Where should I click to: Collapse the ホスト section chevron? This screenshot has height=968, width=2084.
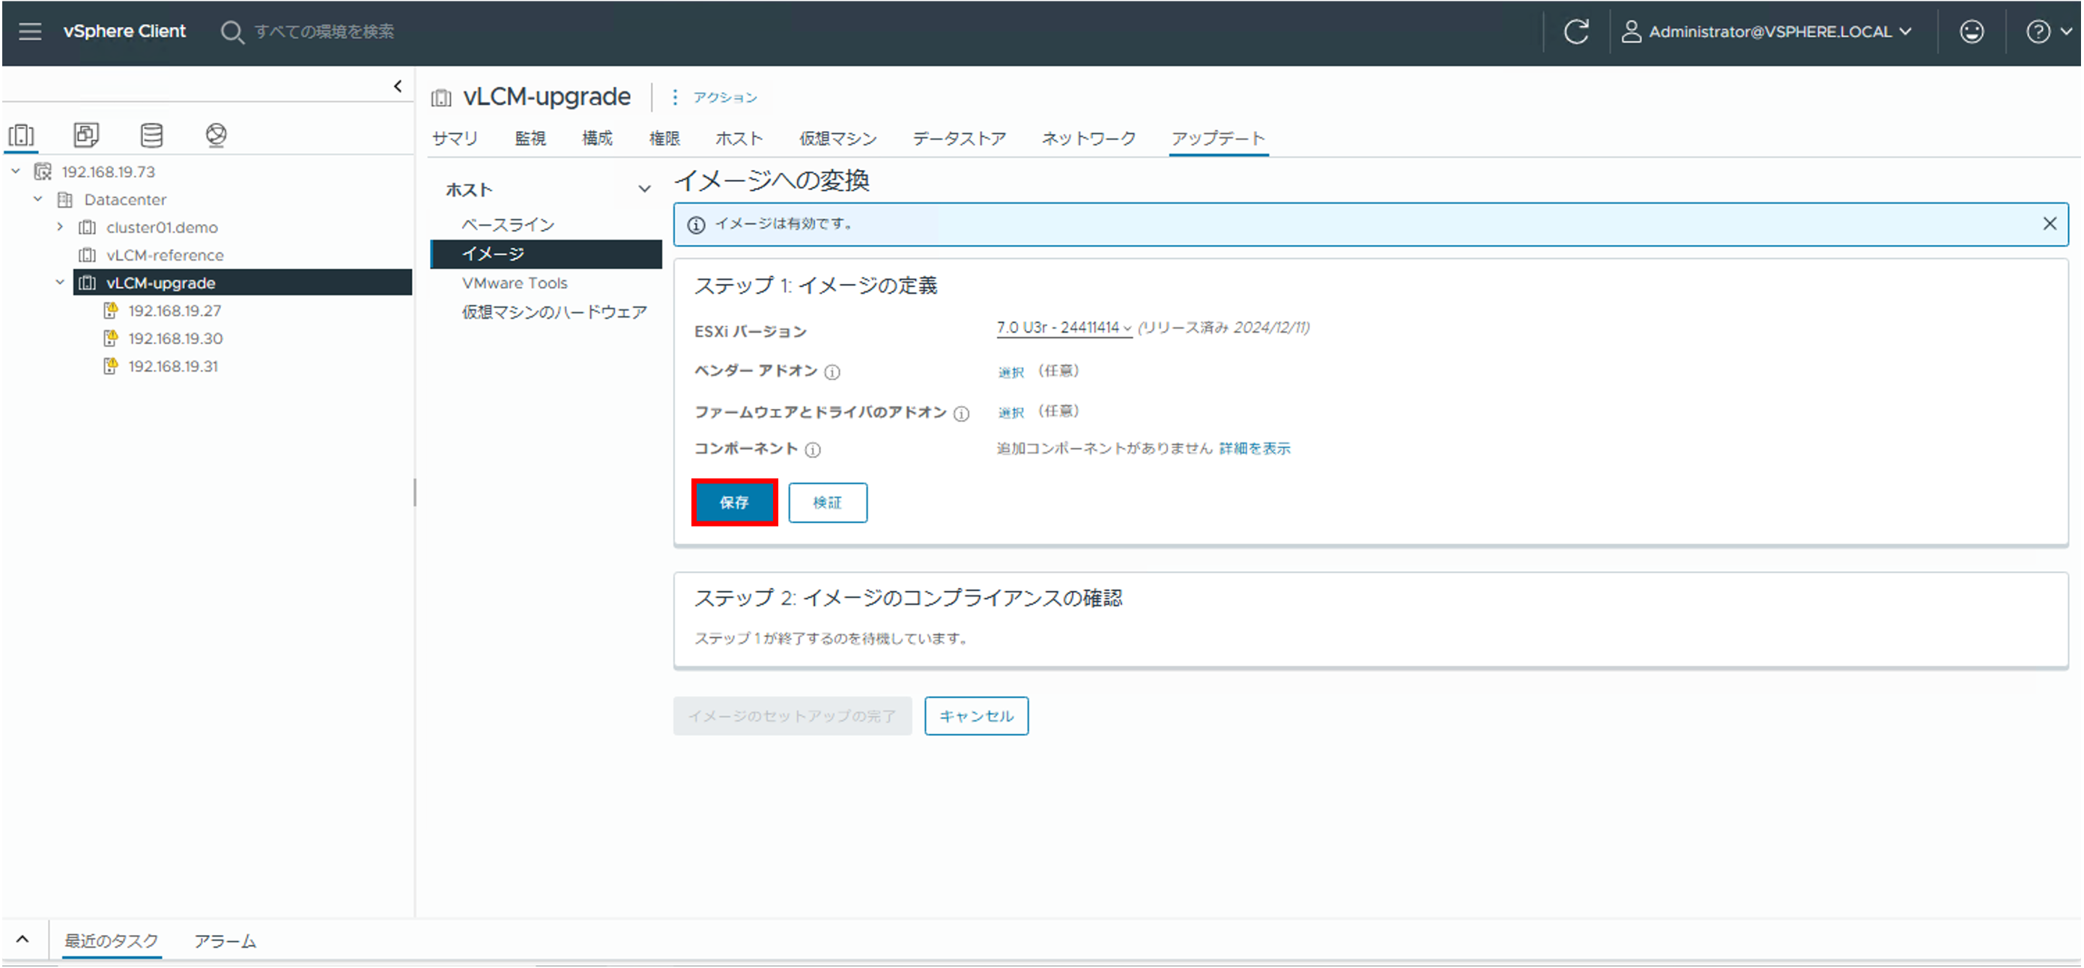[x=644, y=190]
